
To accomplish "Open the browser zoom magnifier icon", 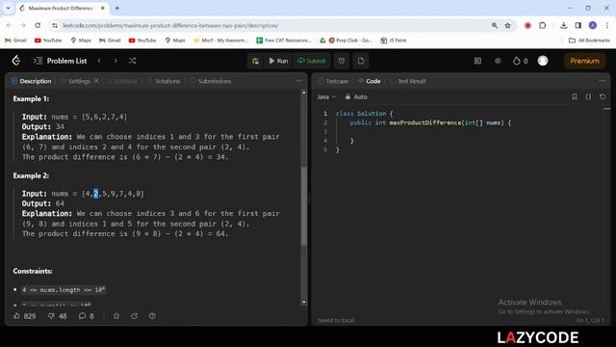I will pos(494,26).
